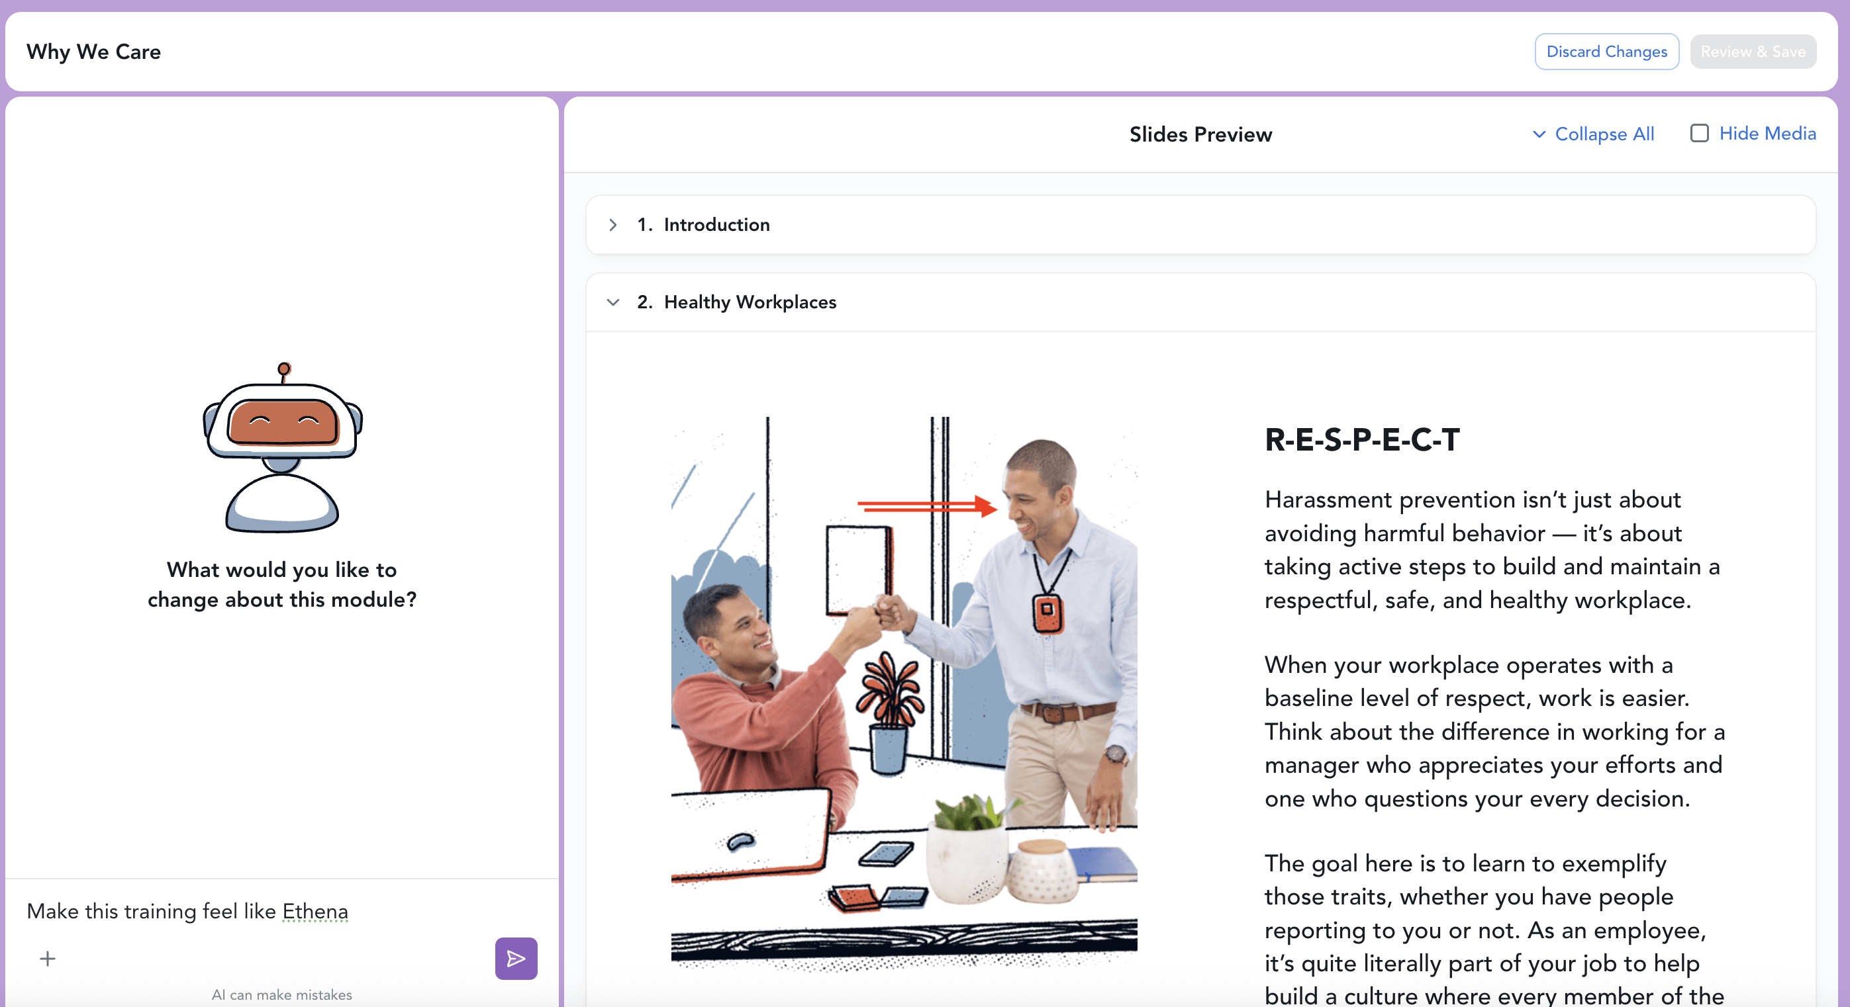The height and width of the screenshot is (1007, 1850).
Task: Click the underlined word Ethena in the prompt
Action: pos(315,911)
